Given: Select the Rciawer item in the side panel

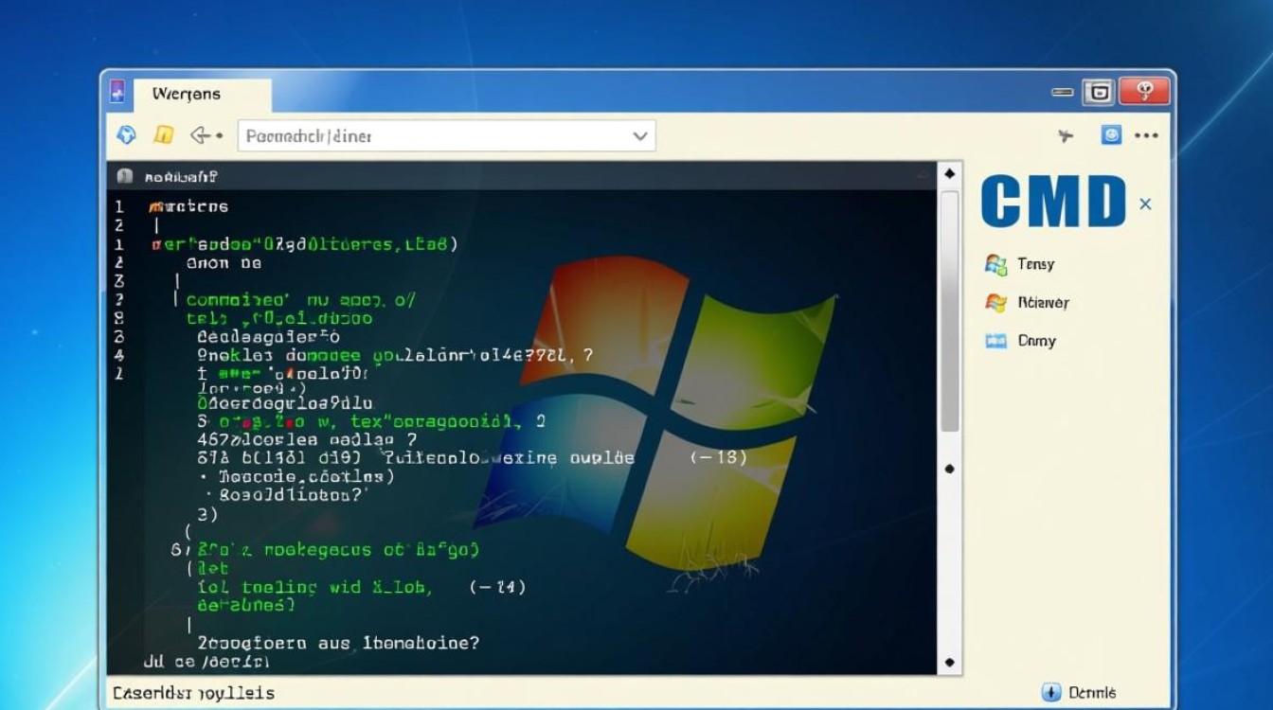Looking at the screenshot, I should click(1042, 303).
